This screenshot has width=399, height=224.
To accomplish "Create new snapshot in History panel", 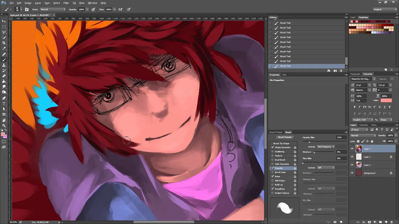I will pos(335,71).
